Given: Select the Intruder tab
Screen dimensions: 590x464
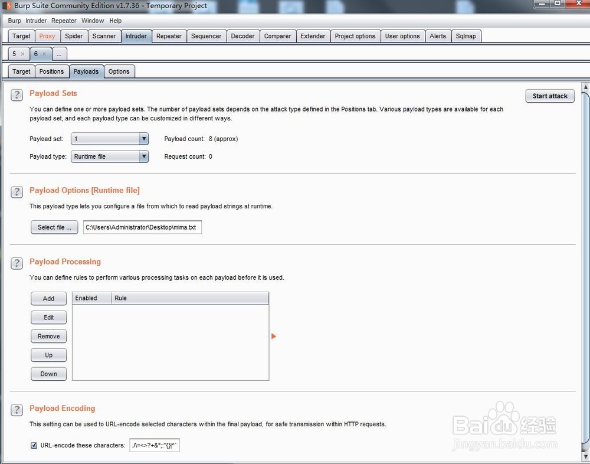Looking at the screenshot, I should coord(136,36).
